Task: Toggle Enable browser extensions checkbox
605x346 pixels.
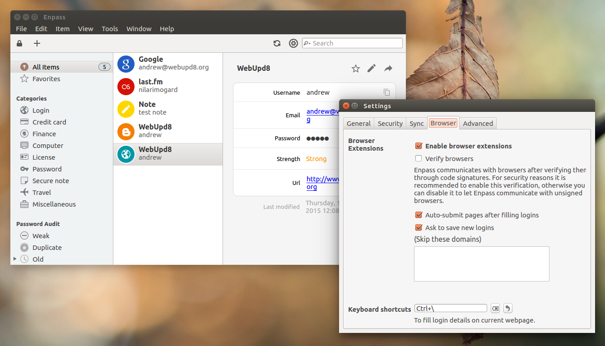Action: point(419,146)
